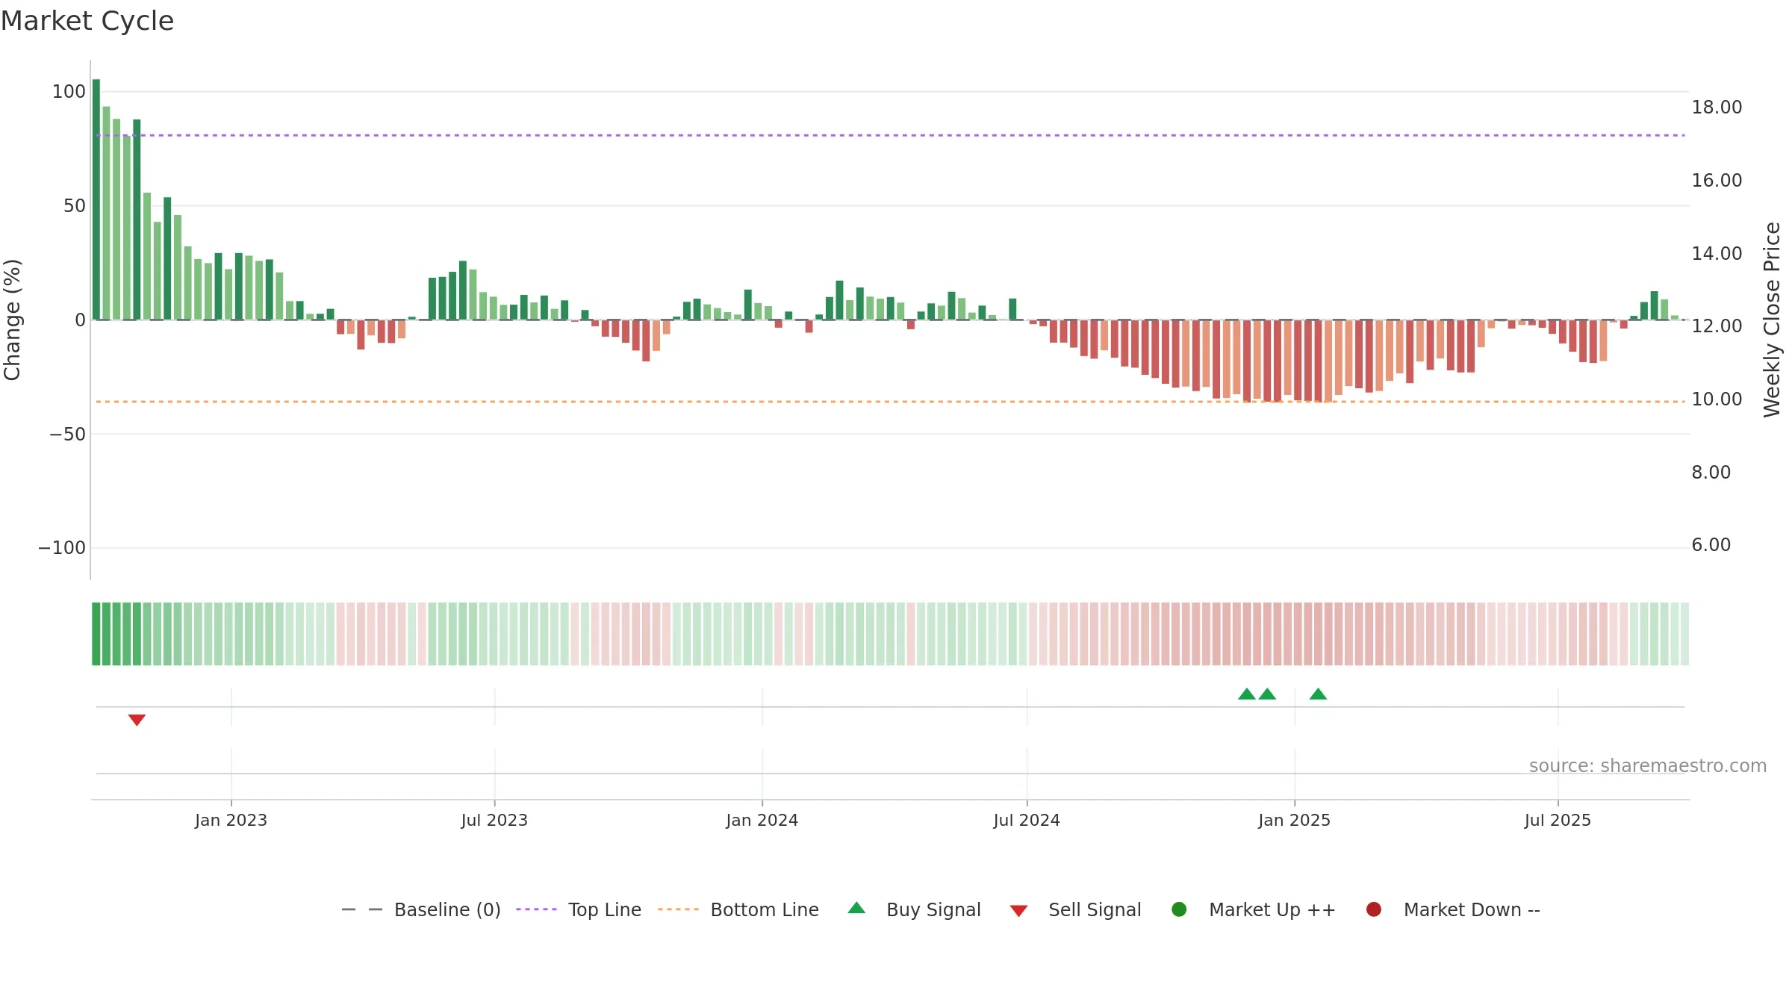The image size is (1792, 1008).
Task: Click the Buy Signal legend label
Action: (933, 910)
